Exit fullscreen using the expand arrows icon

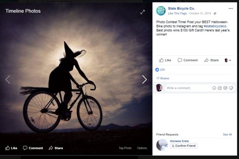(143, 12)
